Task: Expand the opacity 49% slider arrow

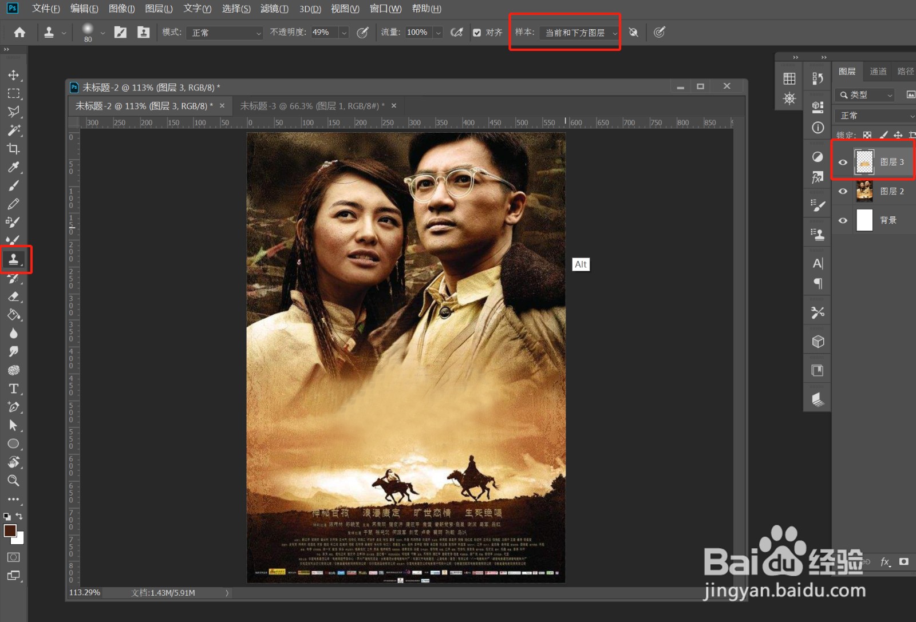Action: tap(344, 33)
